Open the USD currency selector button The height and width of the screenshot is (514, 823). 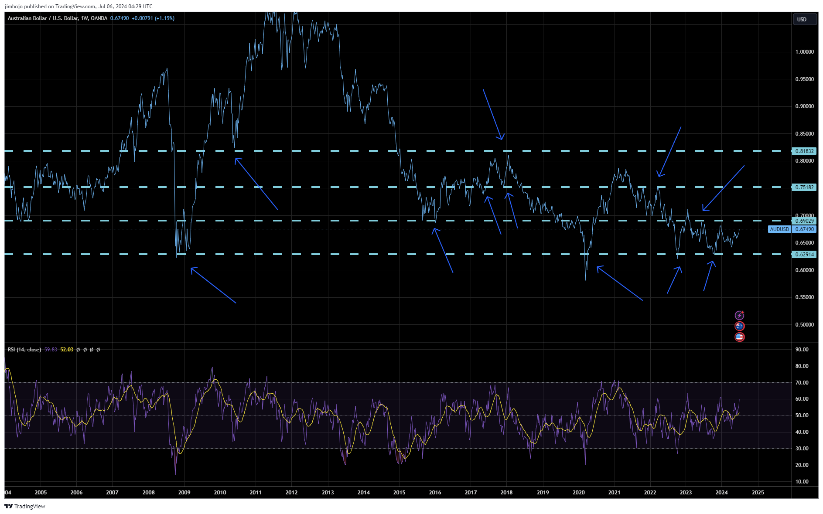804,20
